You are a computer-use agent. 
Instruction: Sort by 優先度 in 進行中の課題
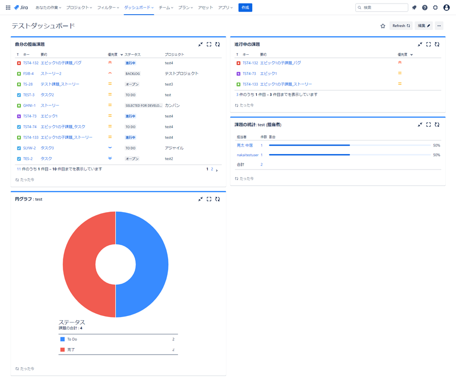[x=405, y=54]
